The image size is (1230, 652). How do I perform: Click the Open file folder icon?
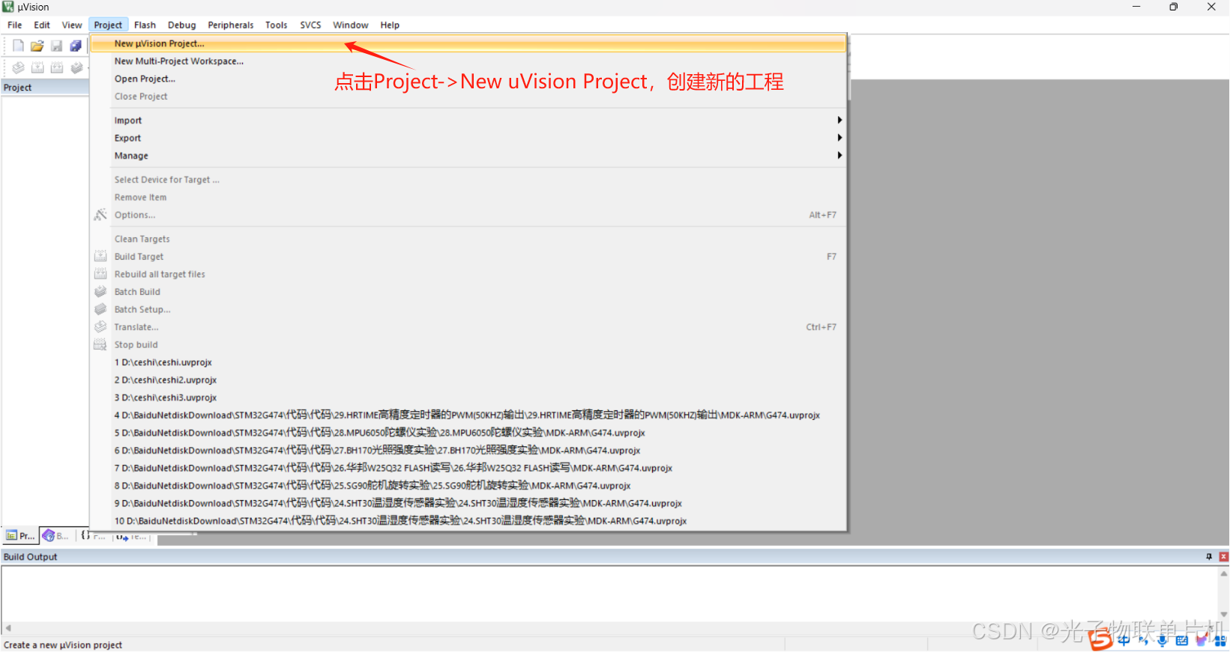click(x=37, y=46)
